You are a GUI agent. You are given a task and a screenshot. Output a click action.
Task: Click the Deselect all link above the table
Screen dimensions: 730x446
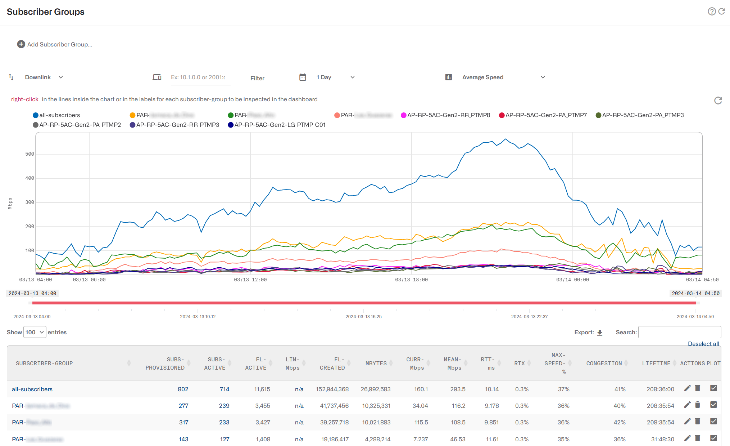[703, 344]
